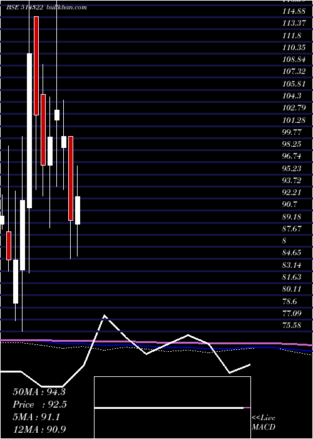Click the 105.81 price axis label

294,83
